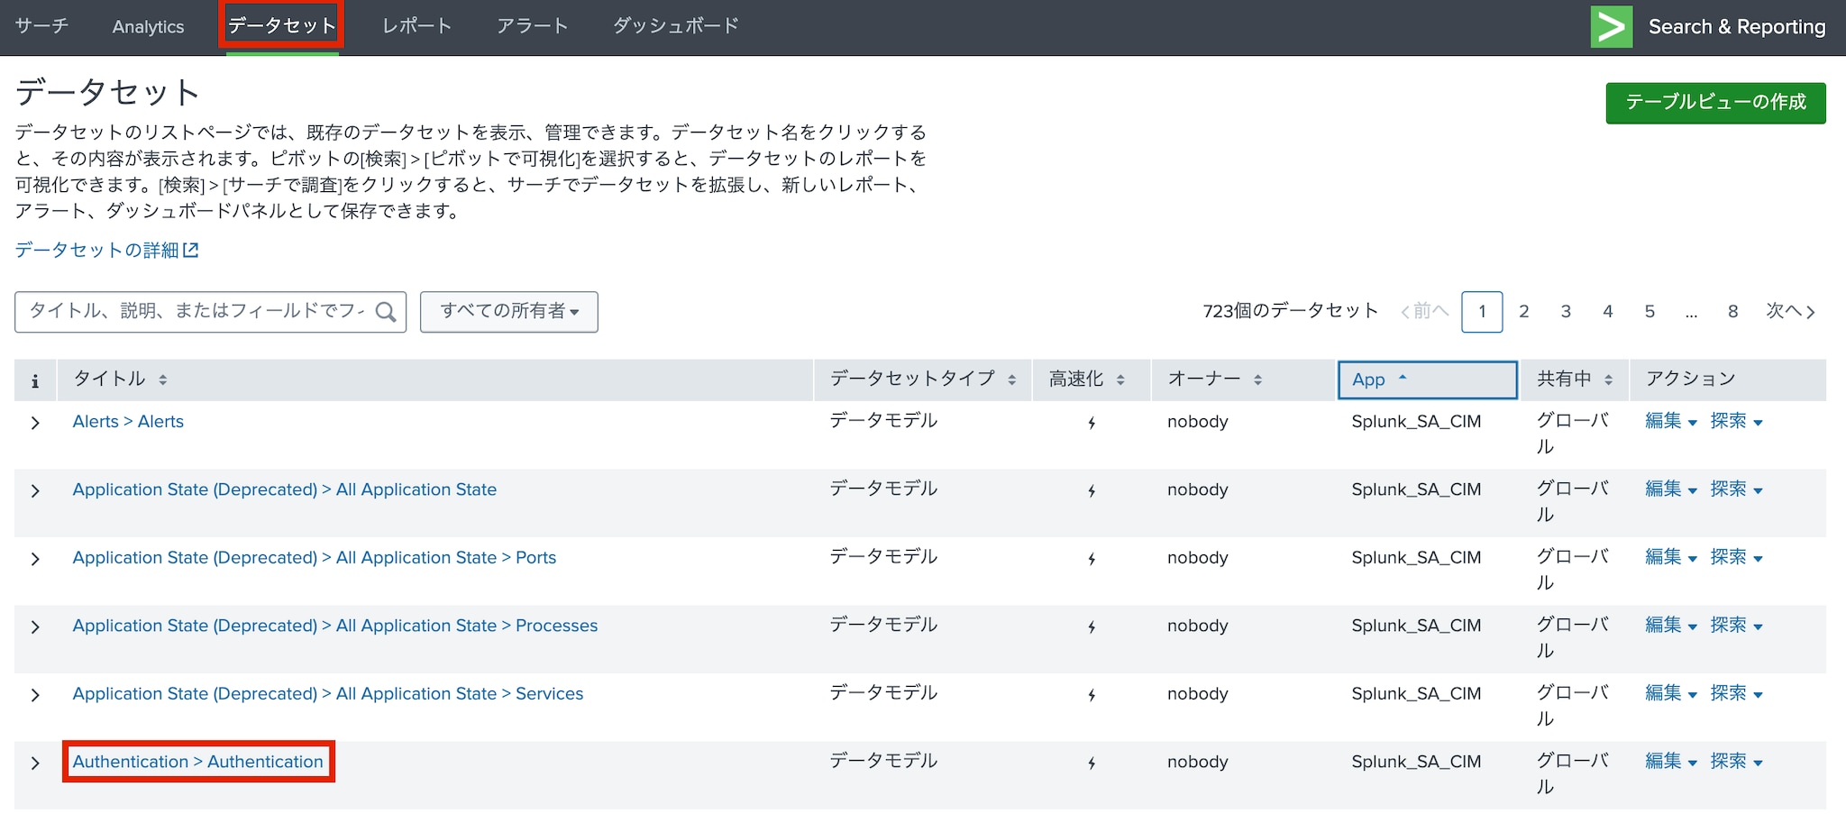This screenshot has width=1846, height=814.
Task: Open 探索 menu for the Processes row
Action: (x=1736, y=626)
